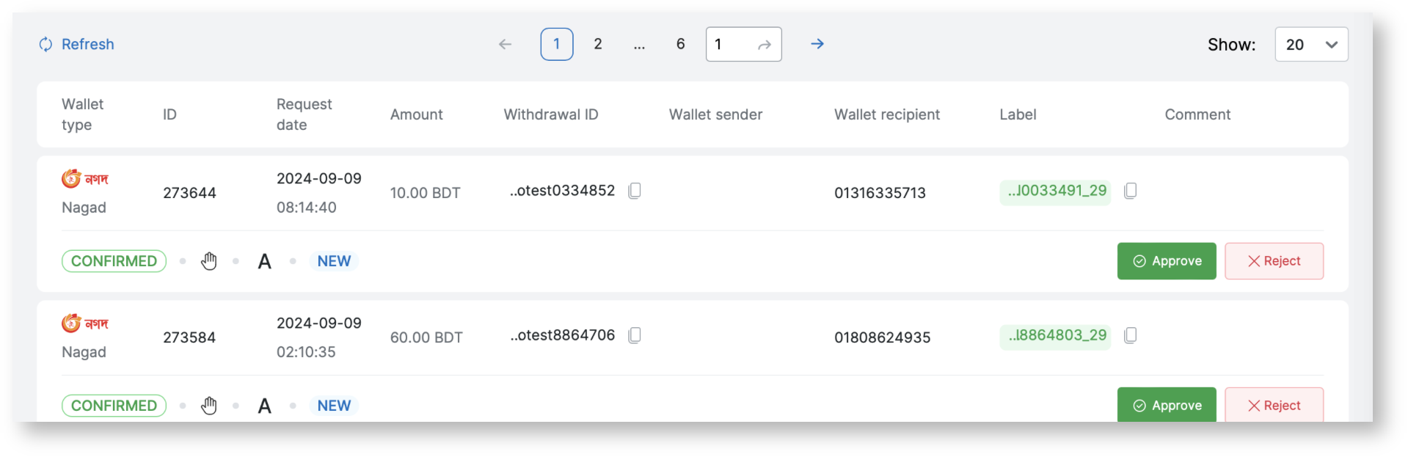The height and width of the screenshot is (457, 1408).
Task: Go to previous page arrow
Action: (x=505, y=44)
